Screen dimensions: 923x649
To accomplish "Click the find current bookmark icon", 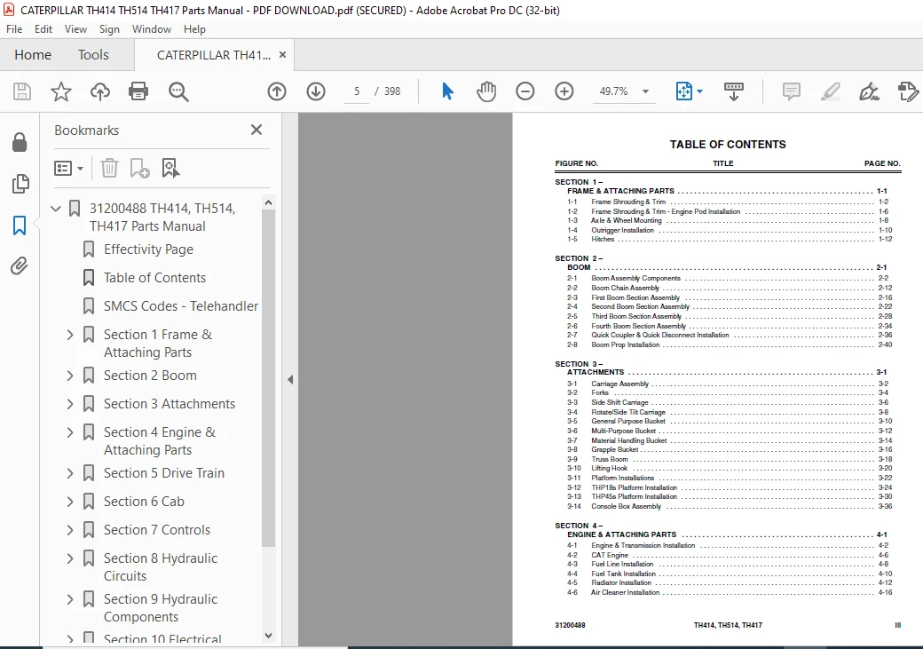I will tap(170, 169).
